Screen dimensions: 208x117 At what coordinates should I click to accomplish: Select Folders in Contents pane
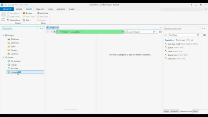tap(14, 50)
